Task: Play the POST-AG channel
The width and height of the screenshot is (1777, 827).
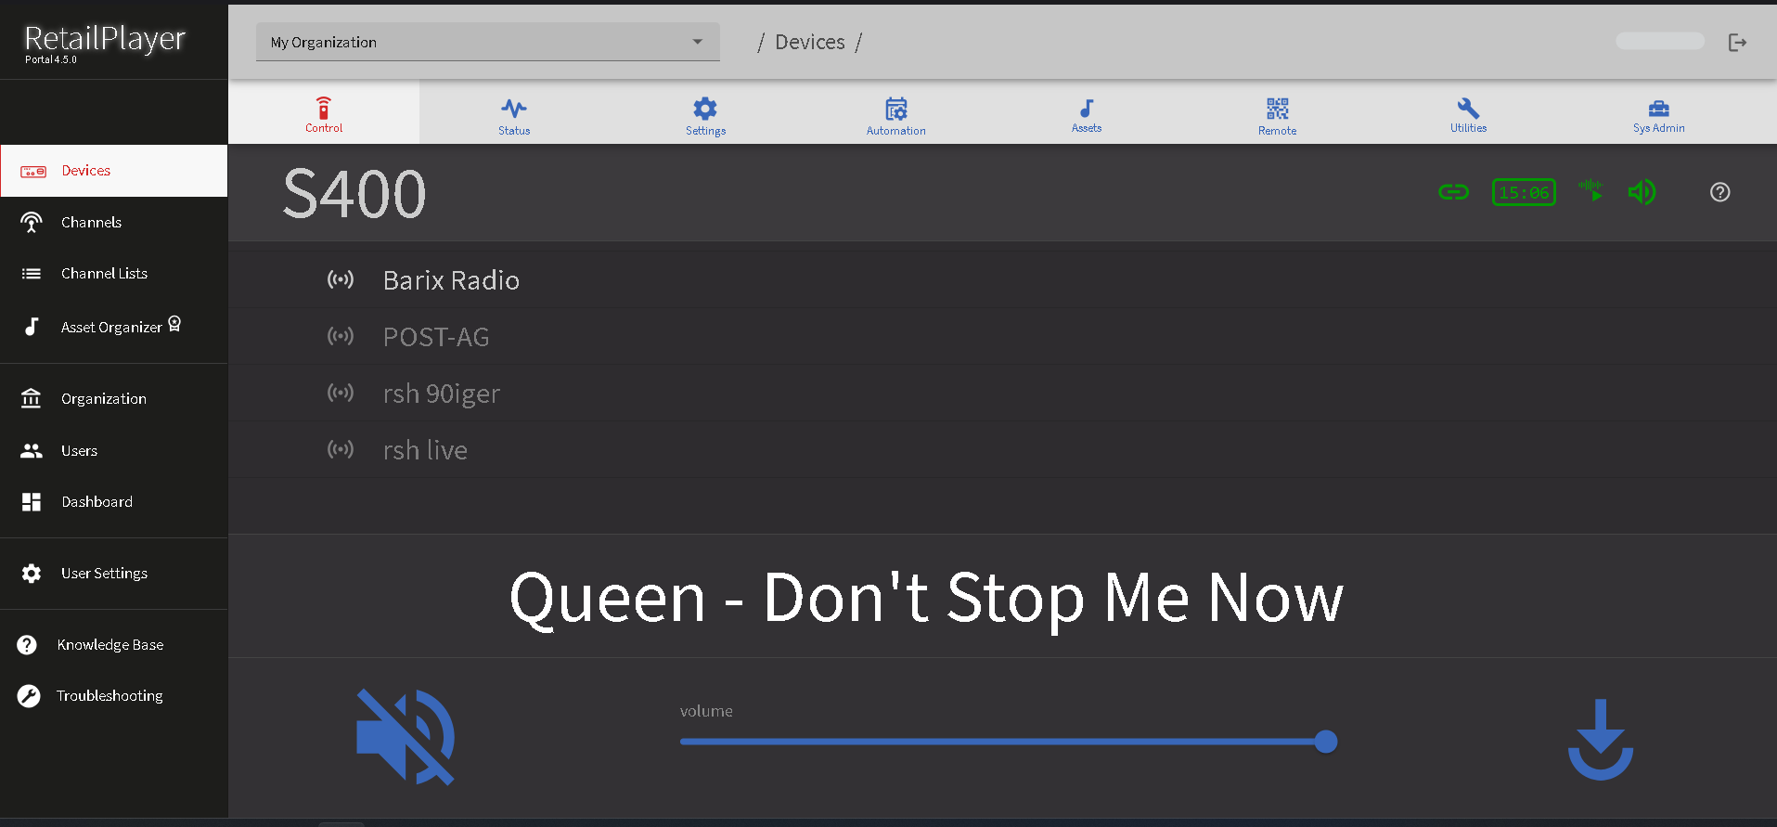Action: tap(436, 337)
